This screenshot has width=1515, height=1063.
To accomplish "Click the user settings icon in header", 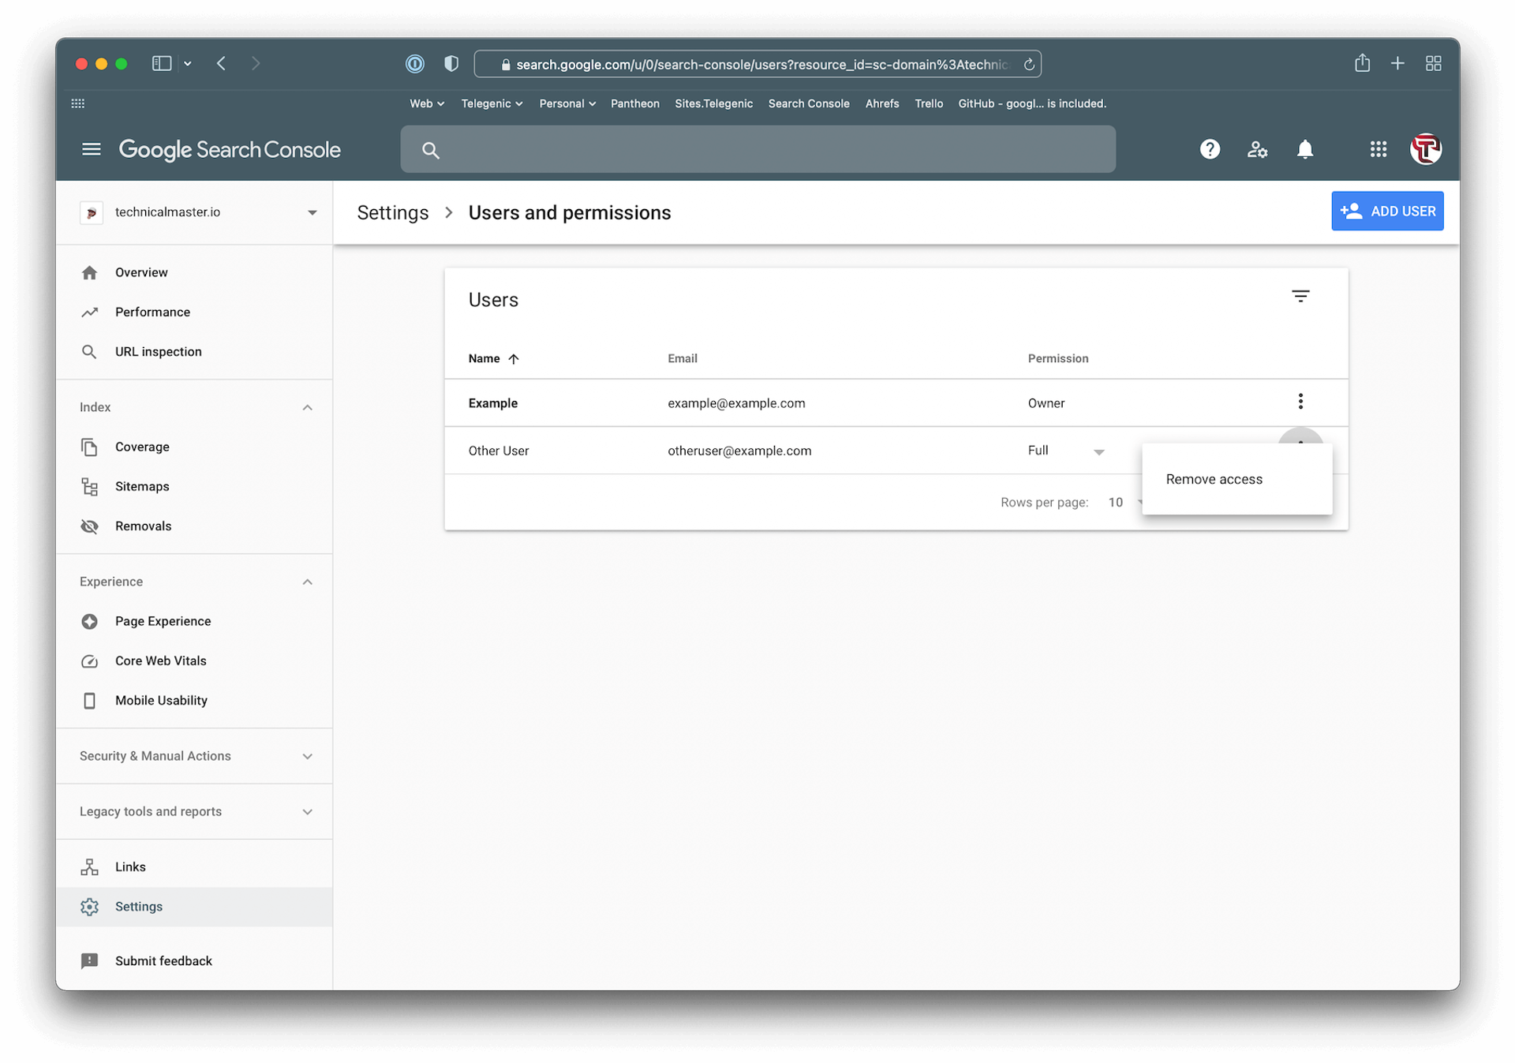I will [x=1257, y=149].
